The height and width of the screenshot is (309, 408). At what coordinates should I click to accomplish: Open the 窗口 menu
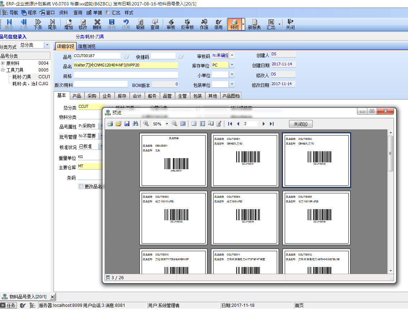(x=47, y=13)
